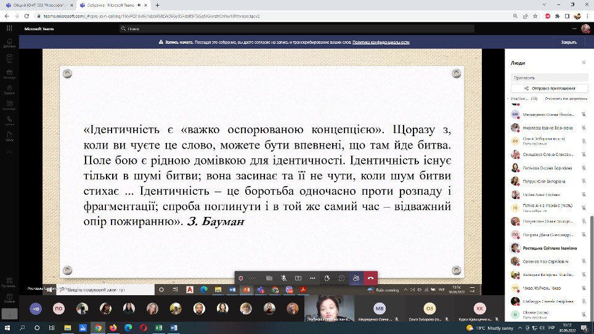Open more actions in call toolbar
Viewport: 594px width, 334px height.
[x=312, y=278]
